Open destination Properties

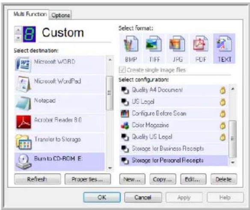pyautogui.click(x=88, y=179)
